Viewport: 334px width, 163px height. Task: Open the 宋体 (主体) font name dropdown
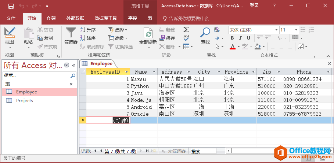276,30
